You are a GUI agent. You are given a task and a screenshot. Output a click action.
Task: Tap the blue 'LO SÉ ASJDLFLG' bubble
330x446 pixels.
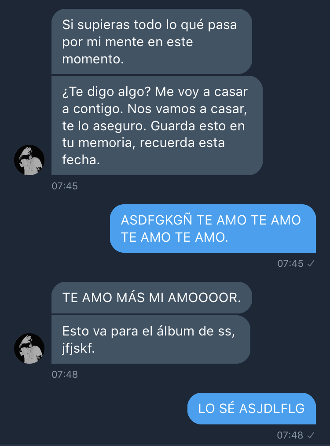pos(252,409)
